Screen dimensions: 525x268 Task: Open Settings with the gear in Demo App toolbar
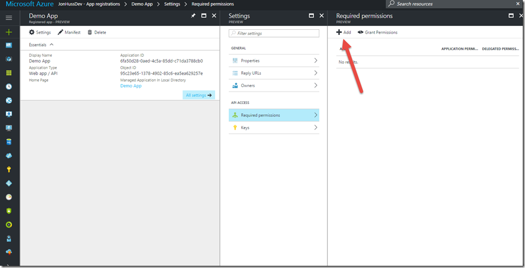(x=40, y=33)
